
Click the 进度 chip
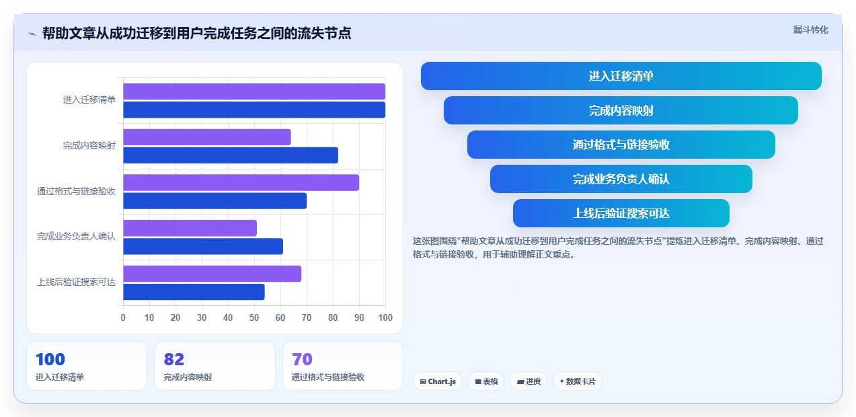pos(529,381)
